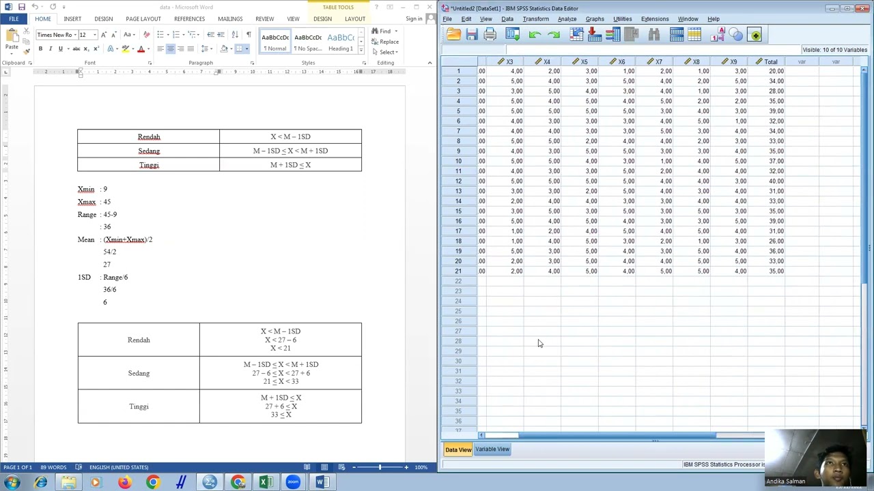This screenshot has height=491, width=874.
Task: Open Select dropdown in Editing group
Action: 386,52
